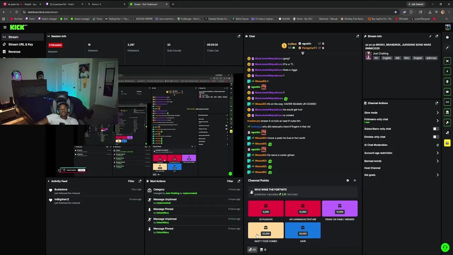Toggle Emotes-only chat switch
This screenshot has height=255, width=453.
click(x=436, y=137)
